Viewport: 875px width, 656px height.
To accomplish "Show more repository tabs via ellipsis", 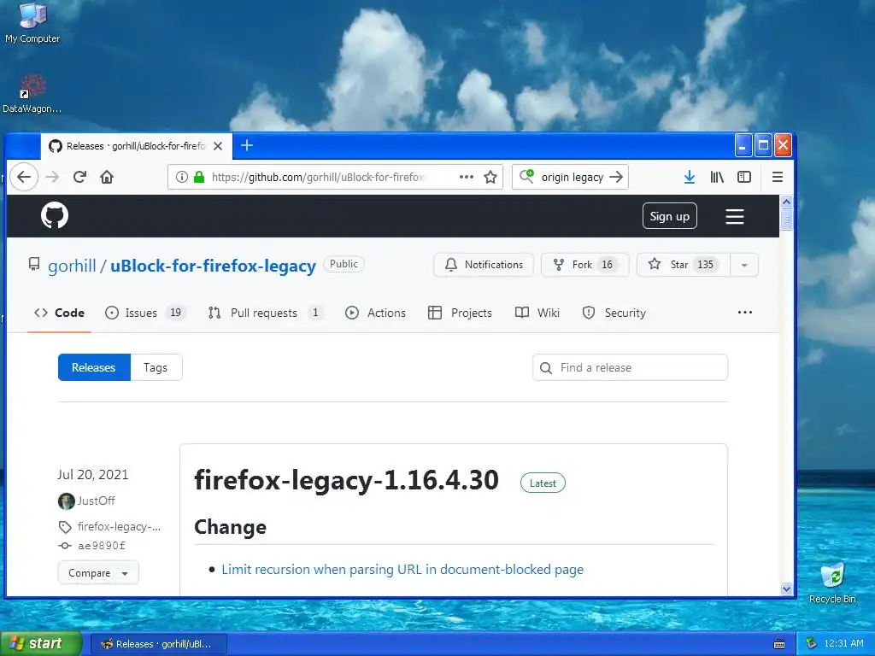I will tap(745, 313).
